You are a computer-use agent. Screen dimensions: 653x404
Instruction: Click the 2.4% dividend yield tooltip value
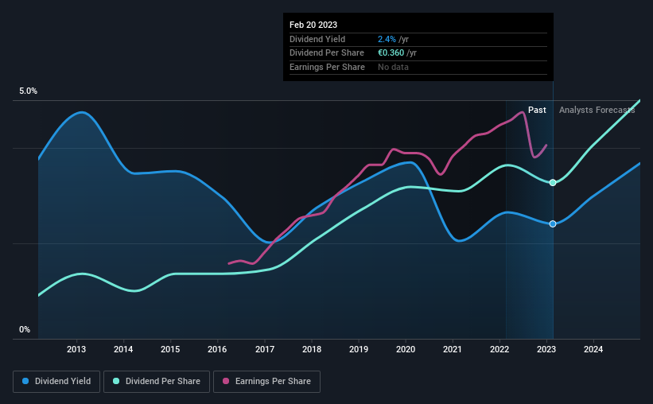pos(387,39)
